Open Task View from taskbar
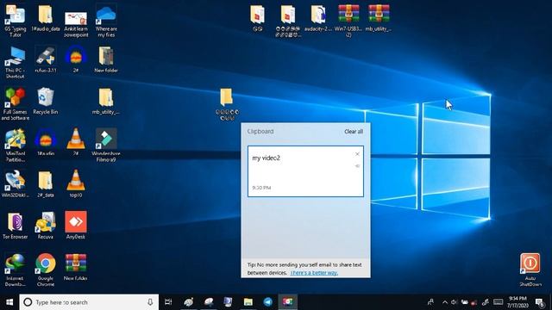Image resolution: width=552 pixels, height=310 pixels. pos(168,302)
